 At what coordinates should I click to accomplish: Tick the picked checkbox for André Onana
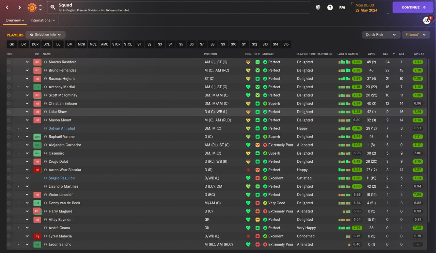click(9, 228)
